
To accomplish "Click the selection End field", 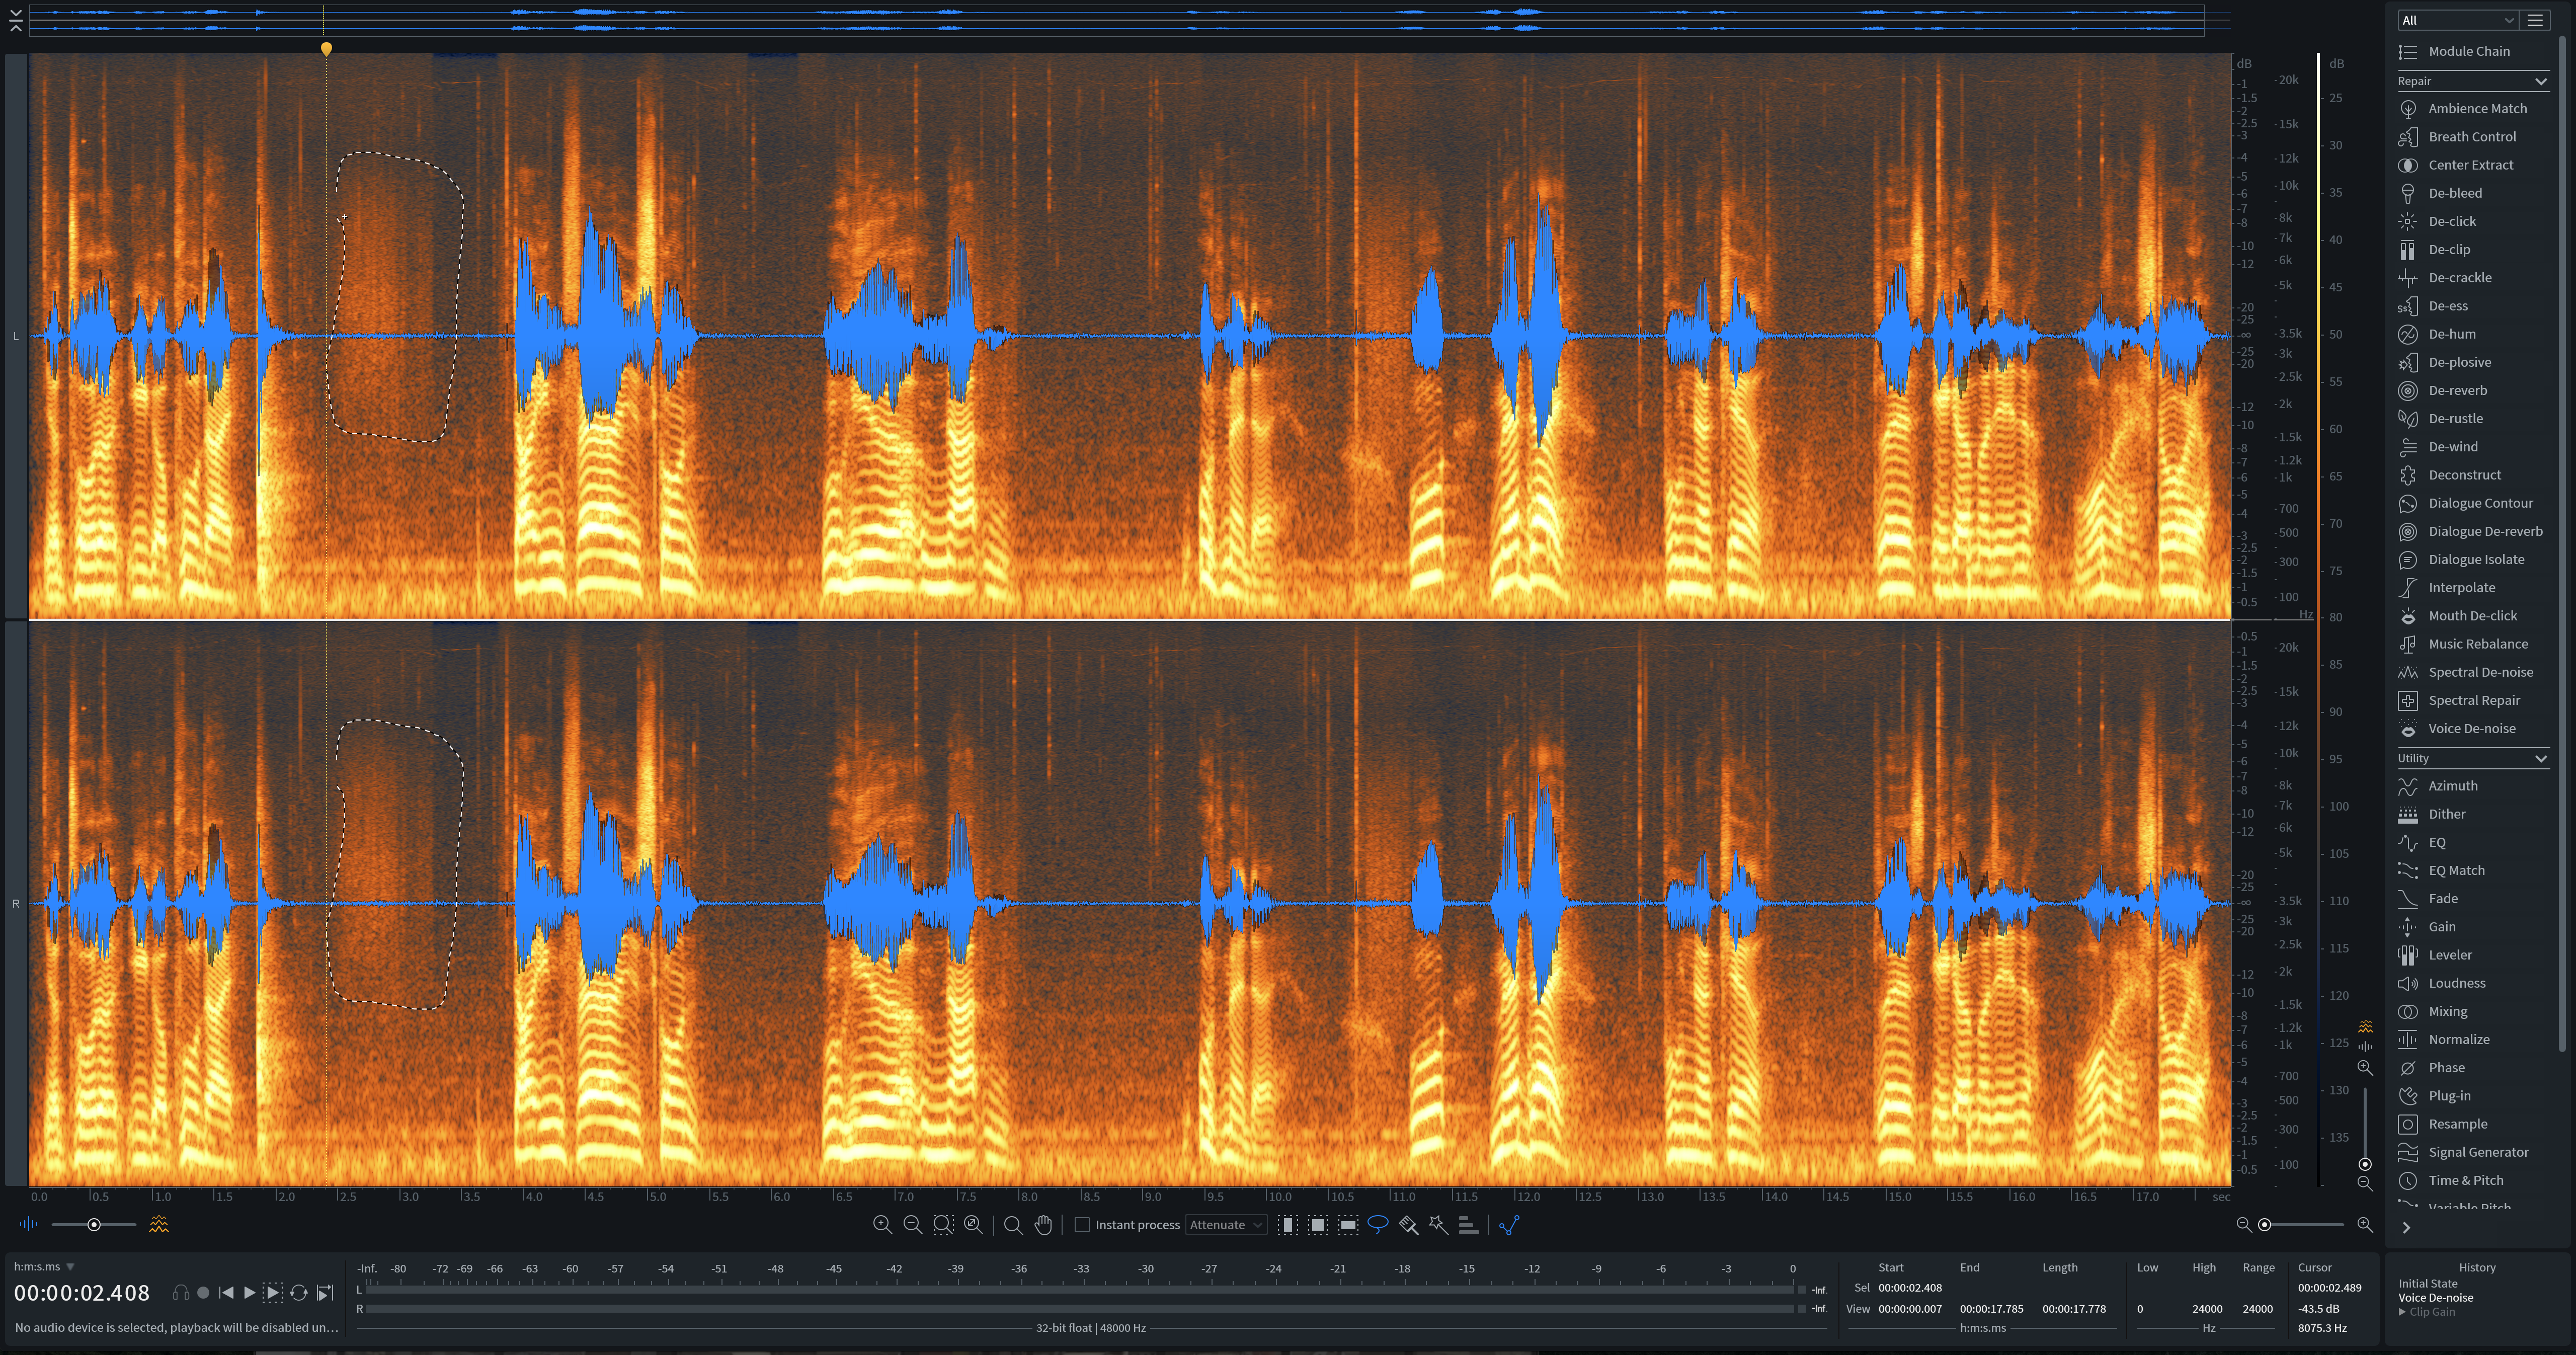I will [1990, 1287].
